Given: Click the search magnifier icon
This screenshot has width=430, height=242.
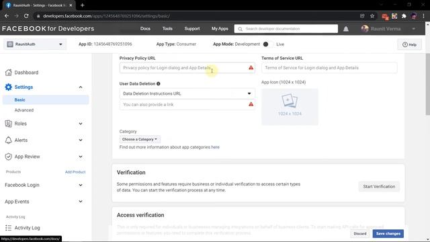Looking at the screenshot, I should 241,29.
